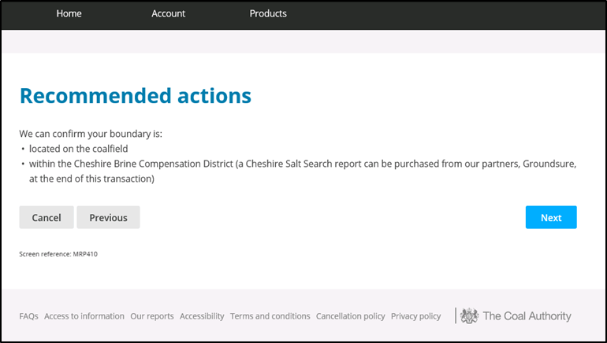Open the Cancellation policy link

[350, 316]
